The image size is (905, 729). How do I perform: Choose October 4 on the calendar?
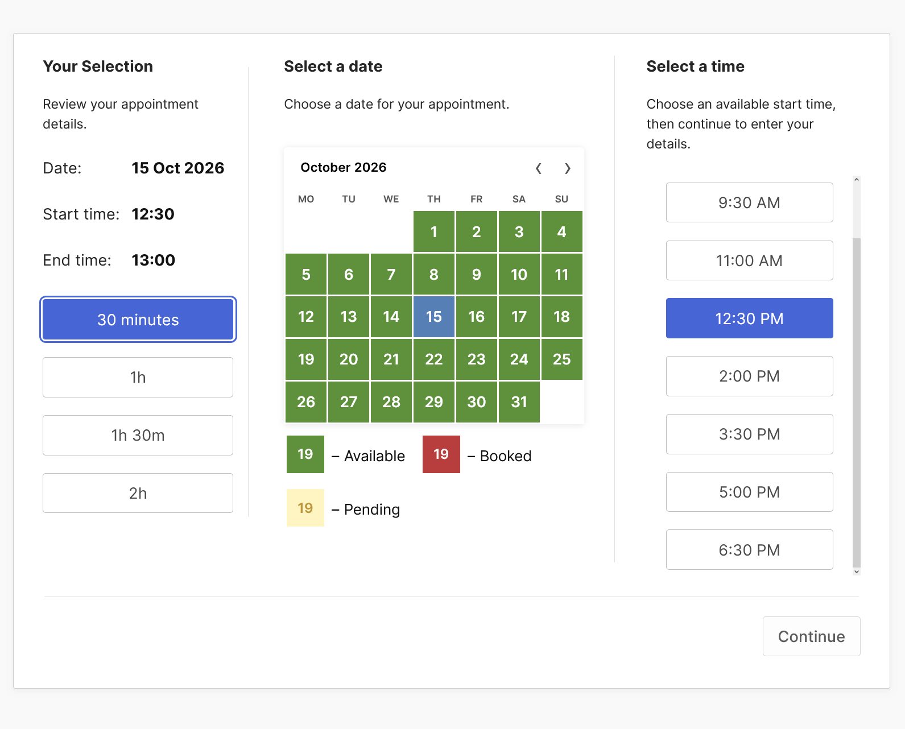tap(562, 231)
